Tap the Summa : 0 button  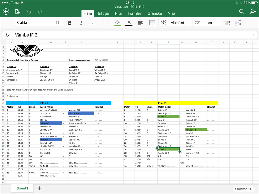244,189
